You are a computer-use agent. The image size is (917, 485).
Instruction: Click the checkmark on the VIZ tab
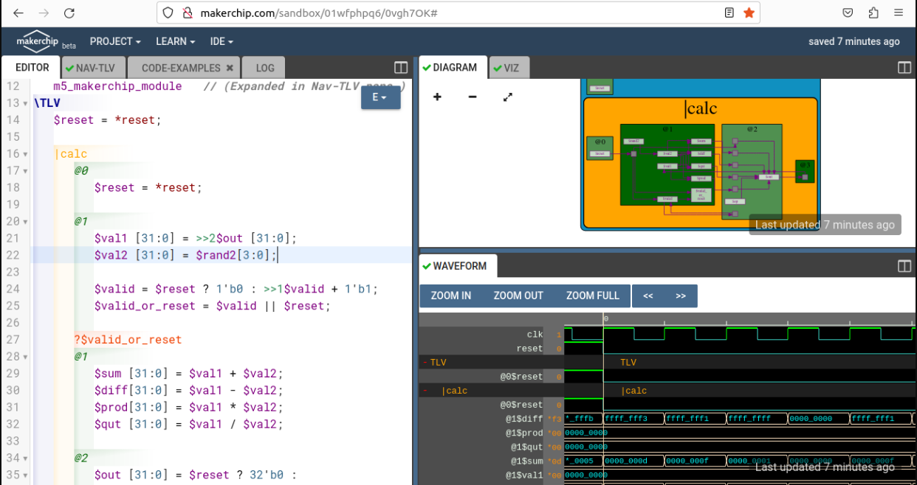click(x=499, y=67)
